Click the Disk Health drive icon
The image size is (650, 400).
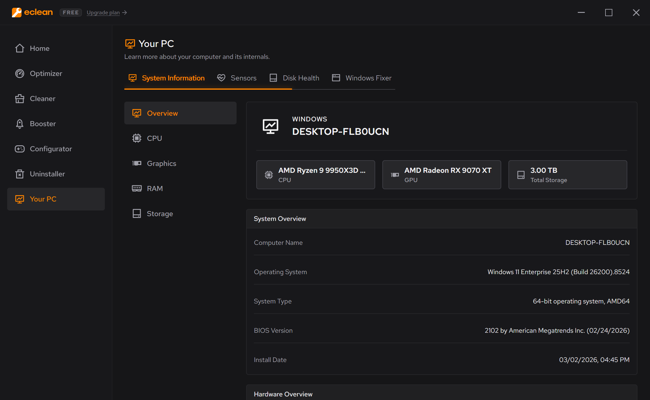click(x=273, y=78)
